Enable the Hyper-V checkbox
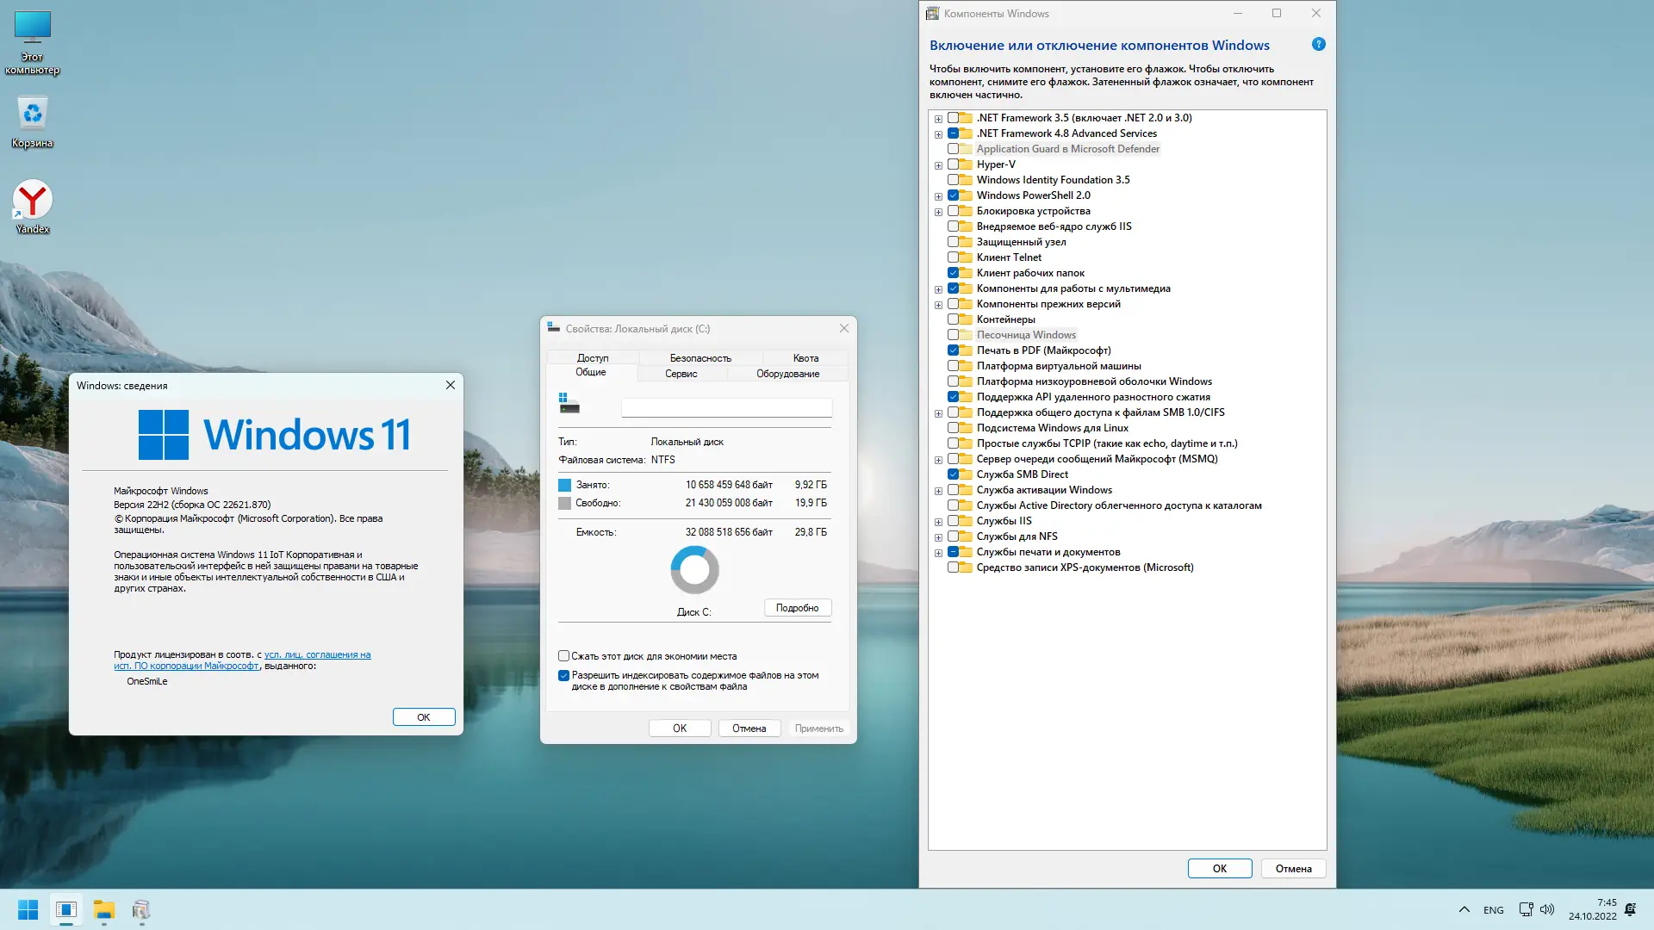The height and width of the screenshot is (930, 1654). pyautogui.click(x=954, y=164)
